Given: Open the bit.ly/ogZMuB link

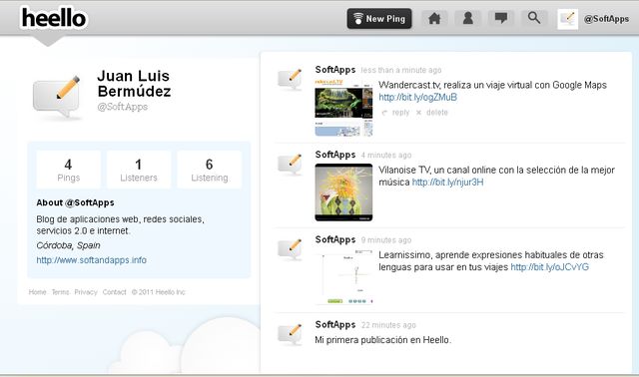Looking at the screenshot, I should click(x=417, y=98).
